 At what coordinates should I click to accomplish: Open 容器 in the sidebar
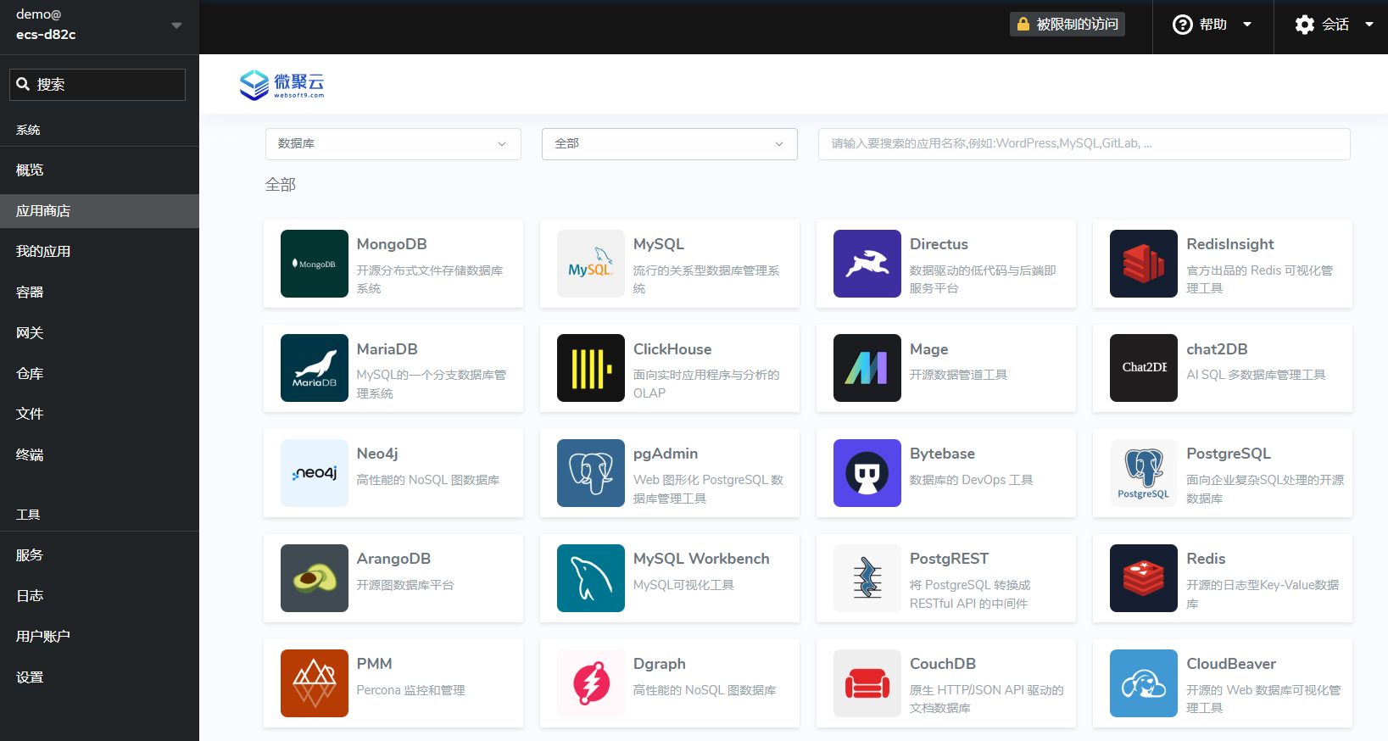pyautogui.click(x=99, y=292)
